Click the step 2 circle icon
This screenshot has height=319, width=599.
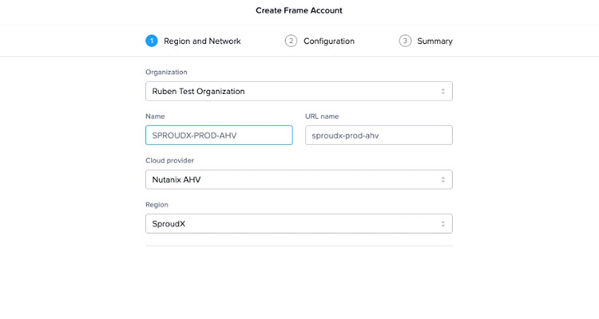click(x=291, y=41)
